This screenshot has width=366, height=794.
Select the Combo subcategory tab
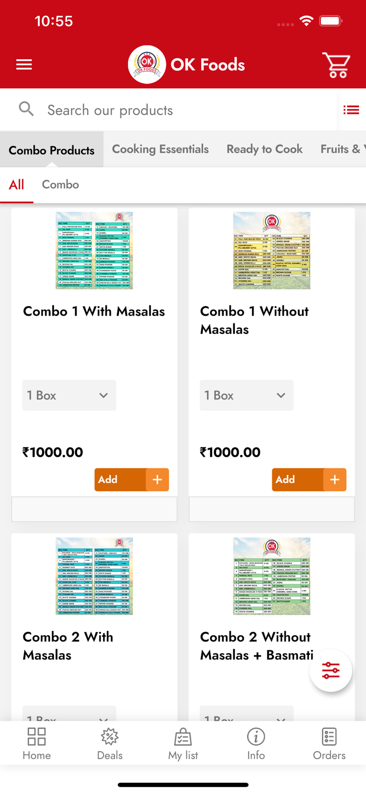pos(60,185)
